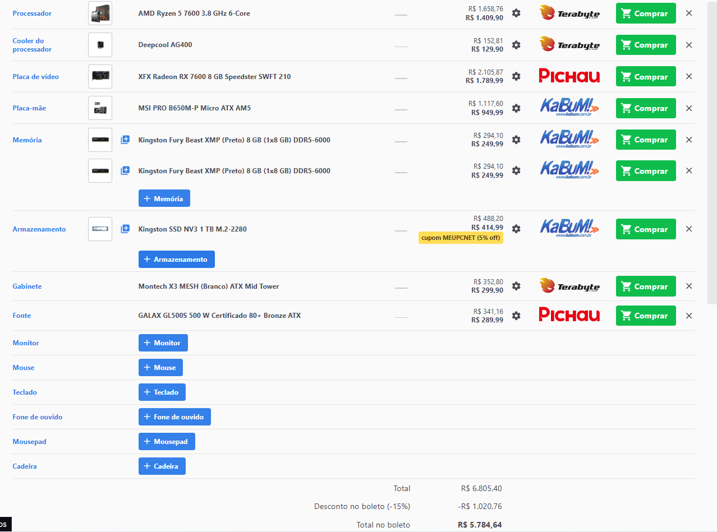Screen dimensions: 717x532
Task: Open settings gear for Kingston SSD NV3
Action: (516, 229)
